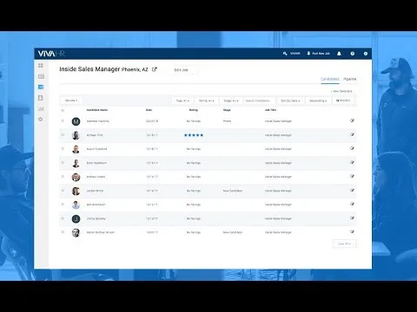Viewport: 417px width, 312px height.
Task: Sort by Candidate Name column header
Action: tap(97, 110)
